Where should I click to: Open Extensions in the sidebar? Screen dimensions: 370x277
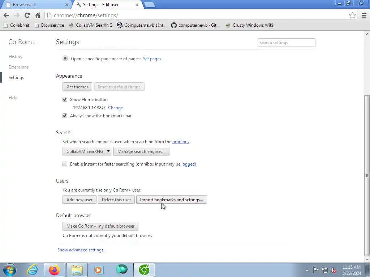19,67
